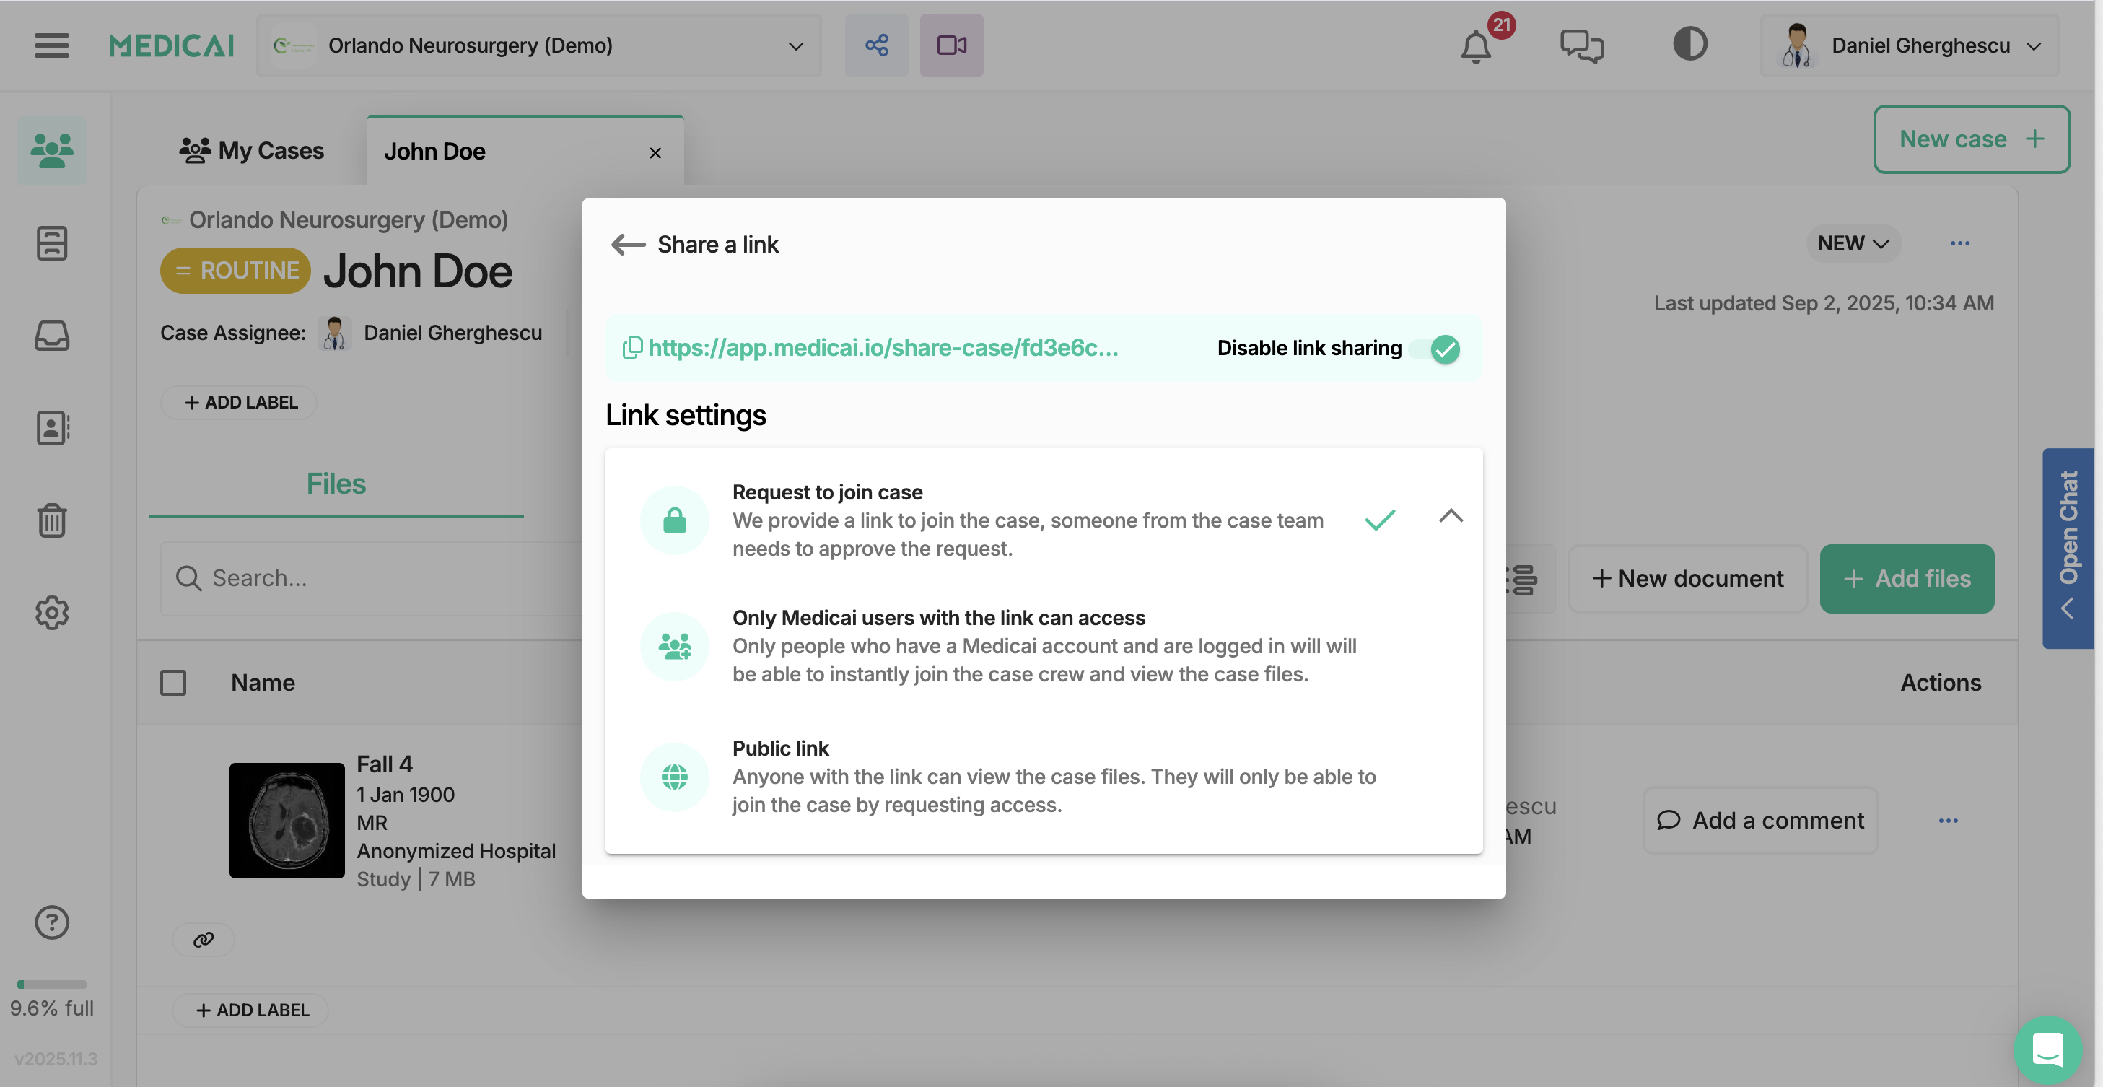Open the help question mark icon

coord(51,923)
